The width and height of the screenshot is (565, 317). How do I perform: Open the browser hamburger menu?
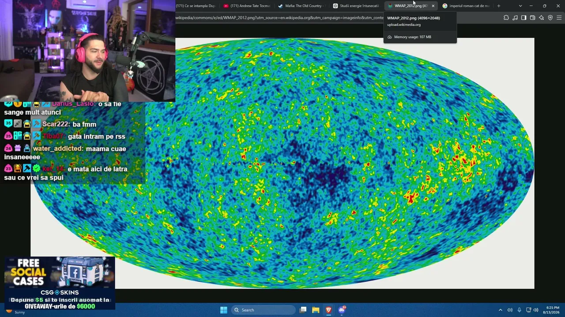[559, 18]
